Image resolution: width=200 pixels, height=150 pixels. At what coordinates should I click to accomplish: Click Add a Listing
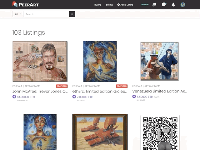pyautogui.click(x=125, y=5)
